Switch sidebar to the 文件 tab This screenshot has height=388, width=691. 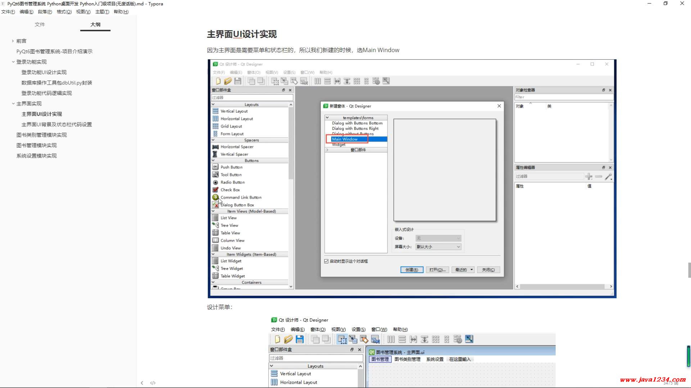pos(40,24)
